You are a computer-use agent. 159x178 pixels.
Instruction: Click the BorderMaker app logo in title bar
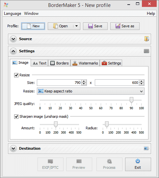point(6,5)
